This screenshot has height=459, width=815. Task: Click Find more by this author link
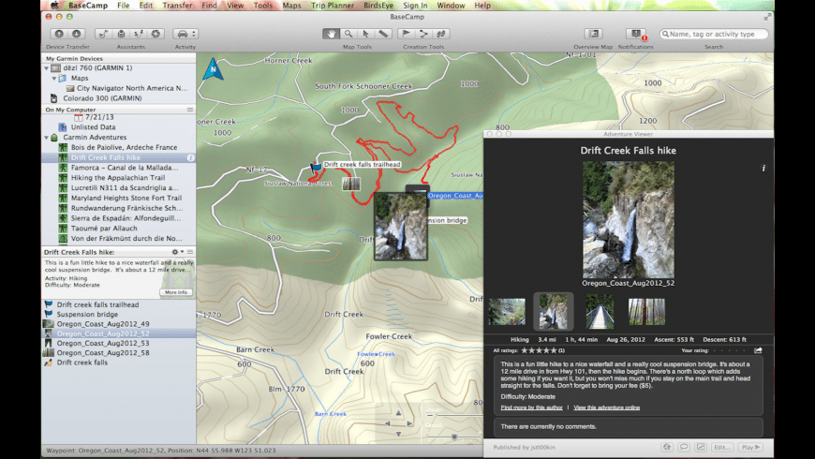click(531, 407)
